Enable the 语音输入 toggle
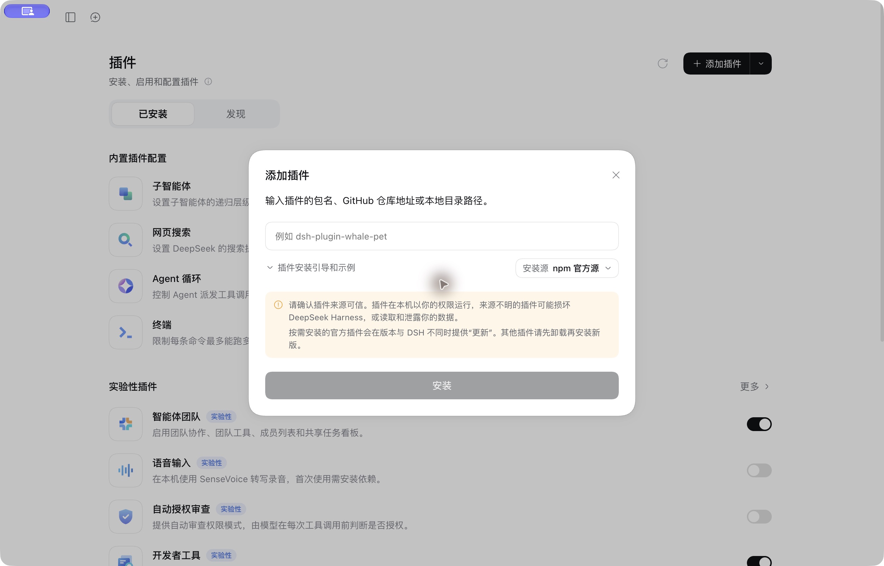Viewport: 884px width, 566px height. point(759,470)
